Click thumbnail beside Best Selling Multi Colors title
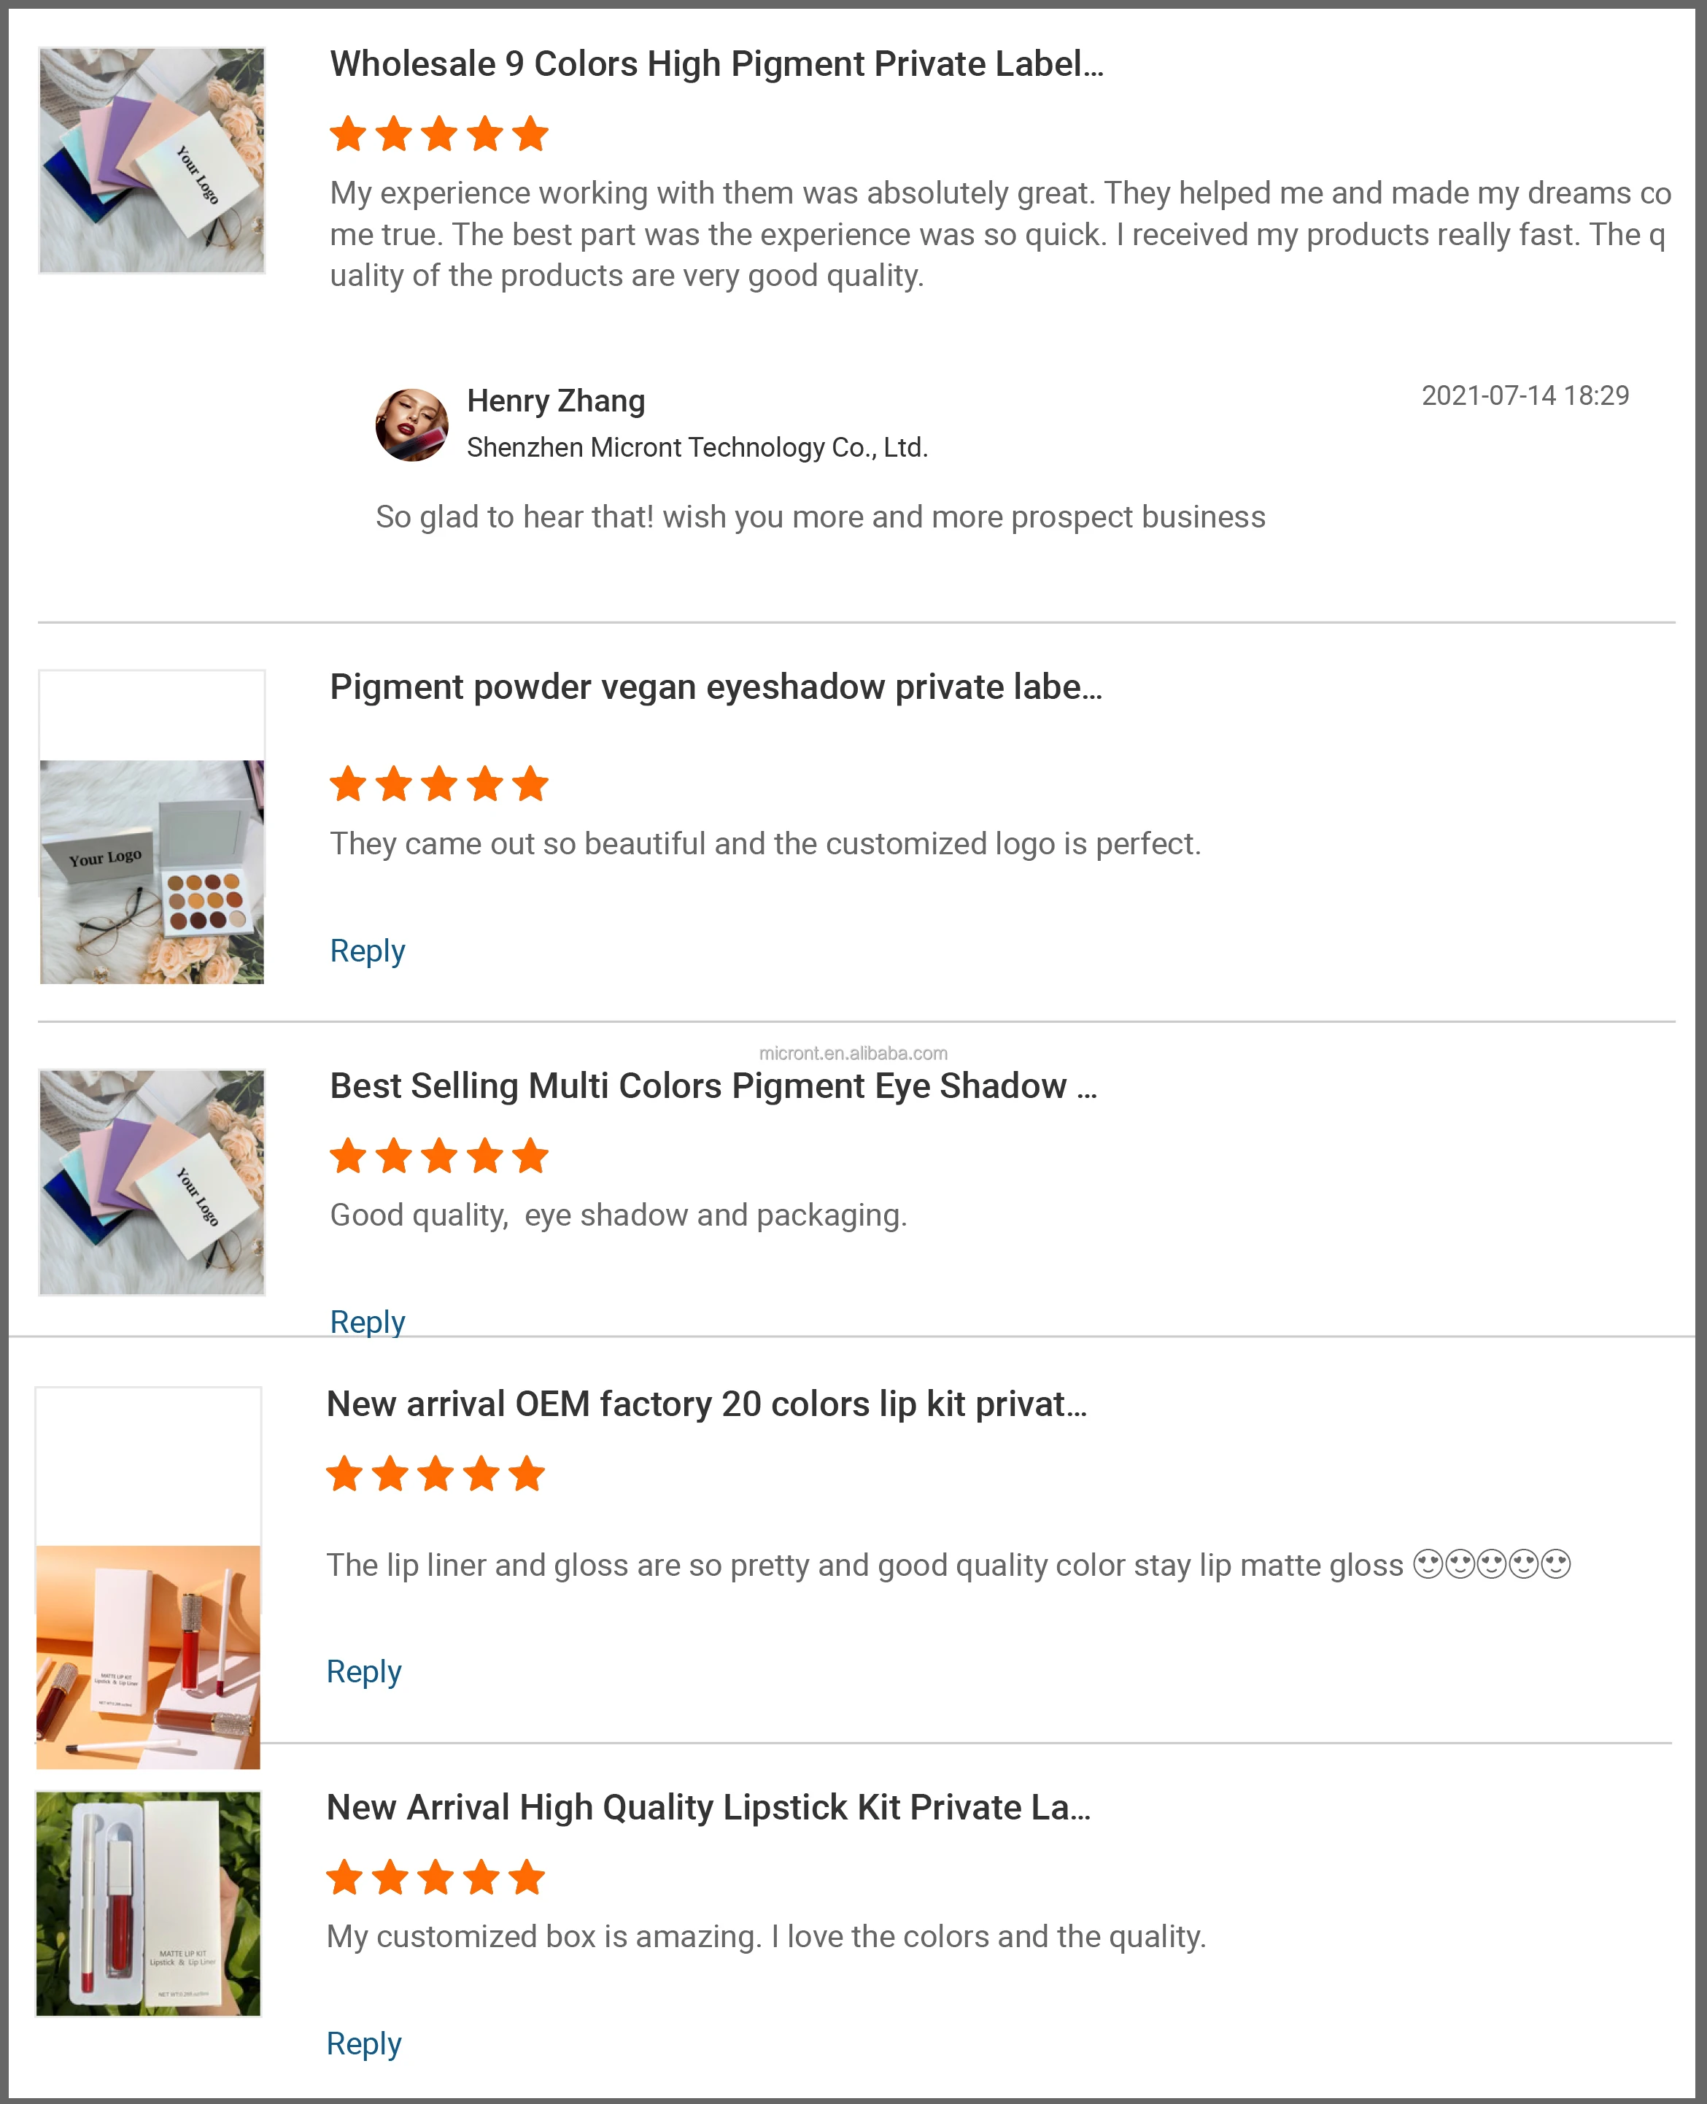Viewport: 1707px width, 2104px height. (152, 1182)
